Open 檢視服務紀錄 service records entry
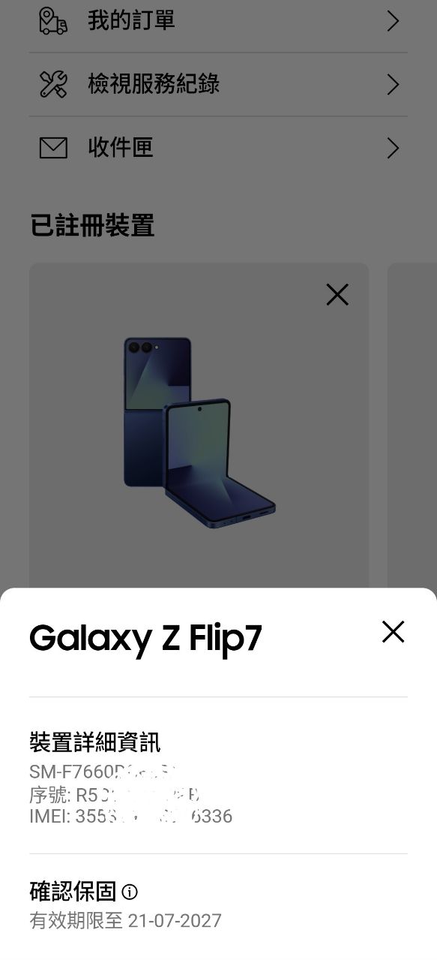 coord(218,85)
